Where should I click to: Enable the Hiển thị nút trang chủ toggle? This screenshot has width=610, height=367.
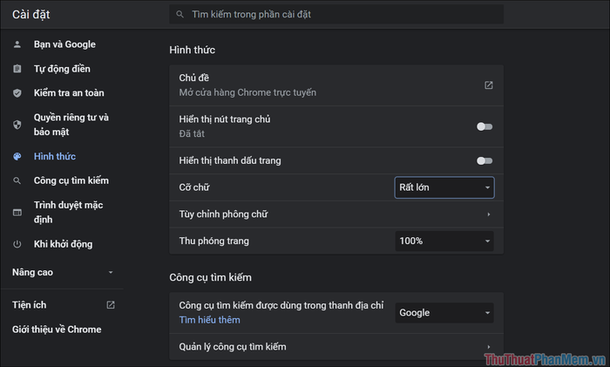485,126
